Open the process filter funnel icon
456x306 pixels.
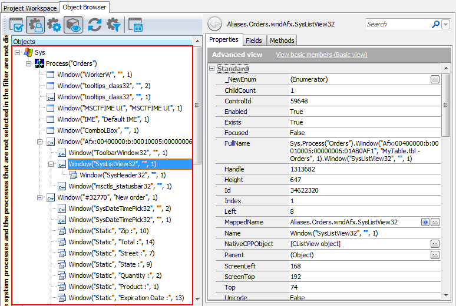click(113, 25)
